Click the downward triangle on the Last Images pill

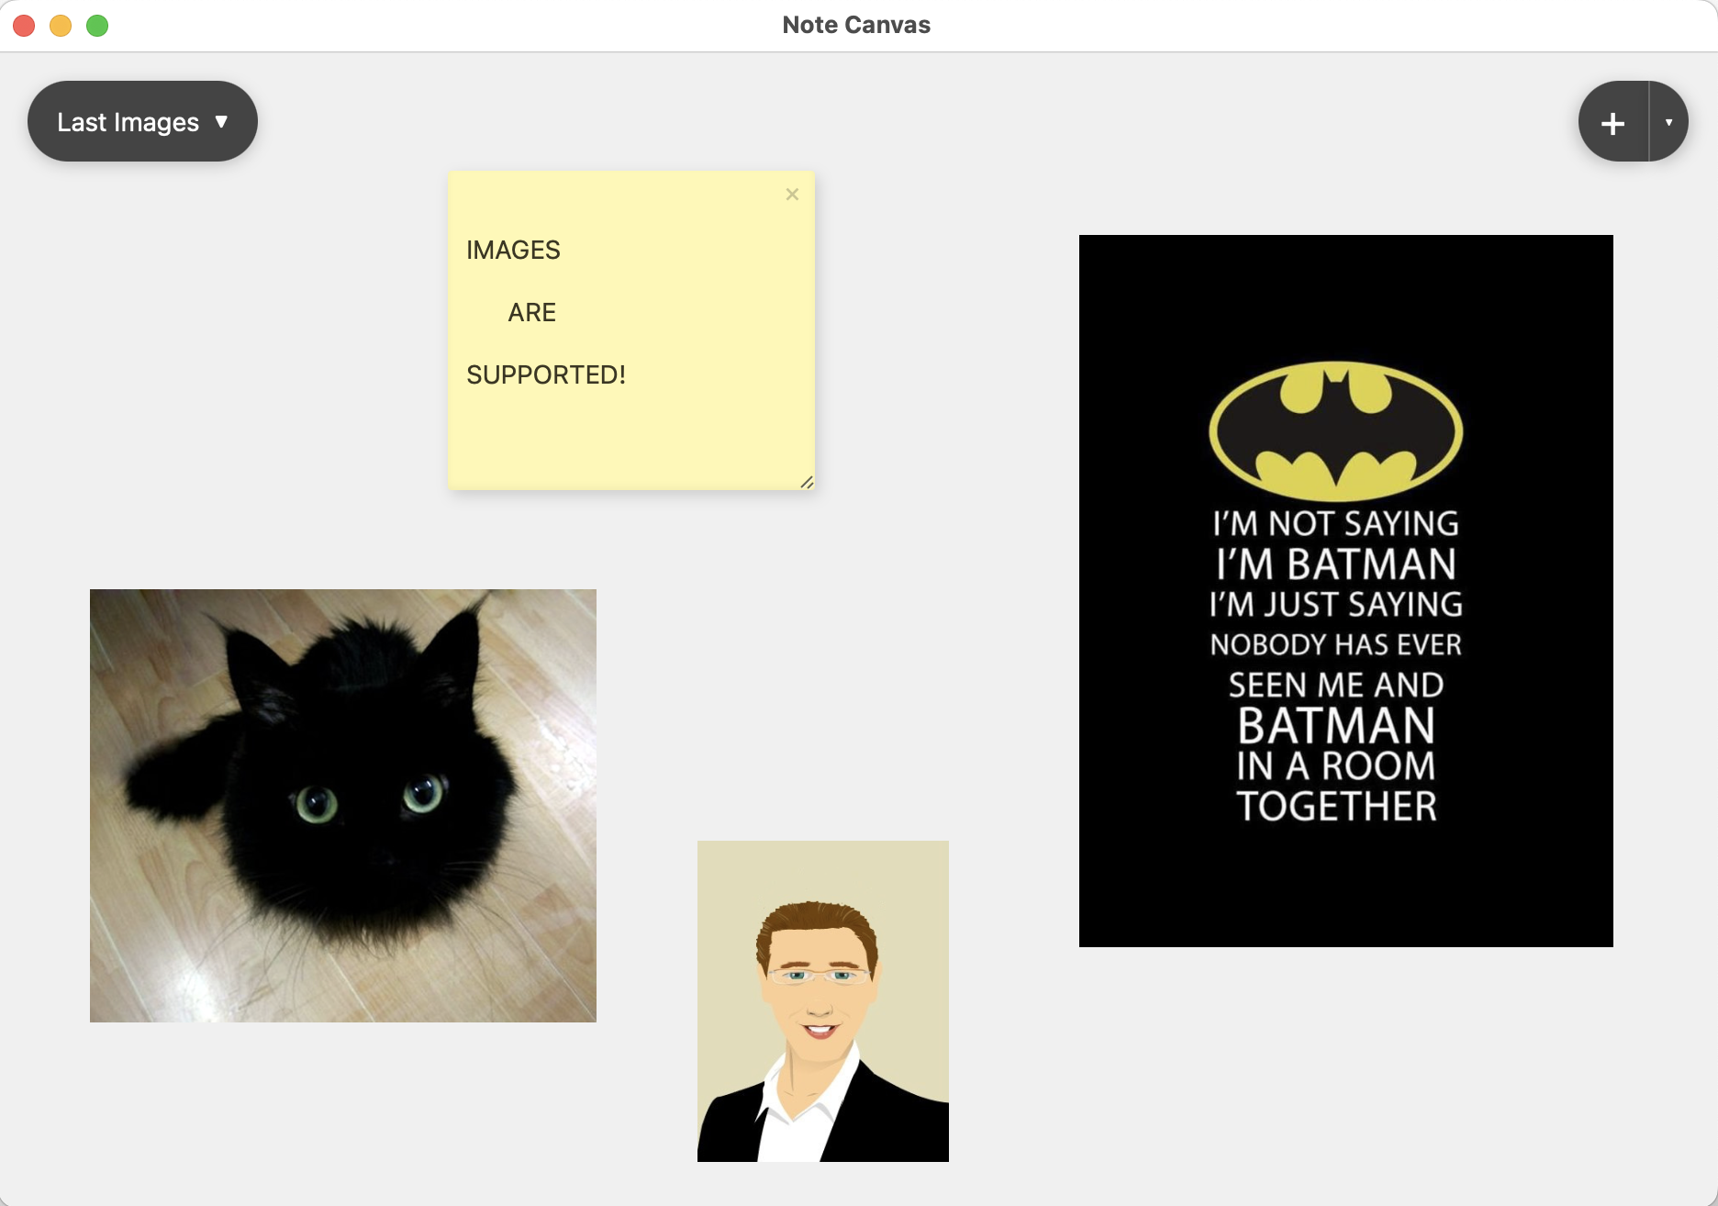(x=223, y=121)
